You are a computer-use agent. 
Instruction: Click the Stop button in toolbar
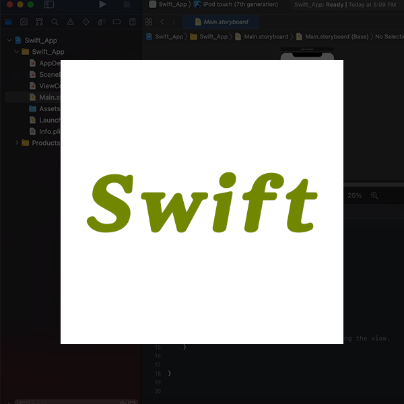tap(127, 5)
